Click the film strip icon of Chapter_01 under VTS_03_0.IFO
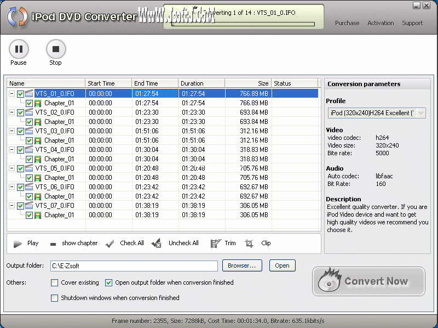The image size is (438, 328). [x=38, y=140]
